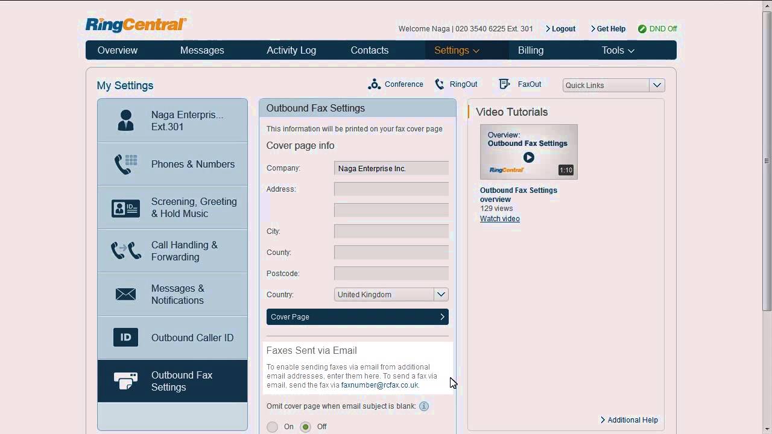This screenshot has height=434, width=772.
Task: Open the Messages tab
Action: pyautogui.click(x=202, y=51)
